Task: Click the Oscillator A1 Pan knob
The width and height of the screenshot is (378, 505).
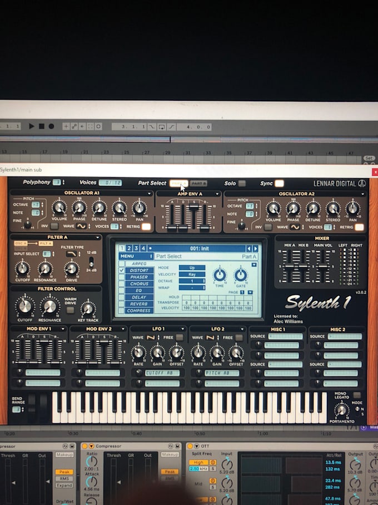Action: [x=139, y=208]
